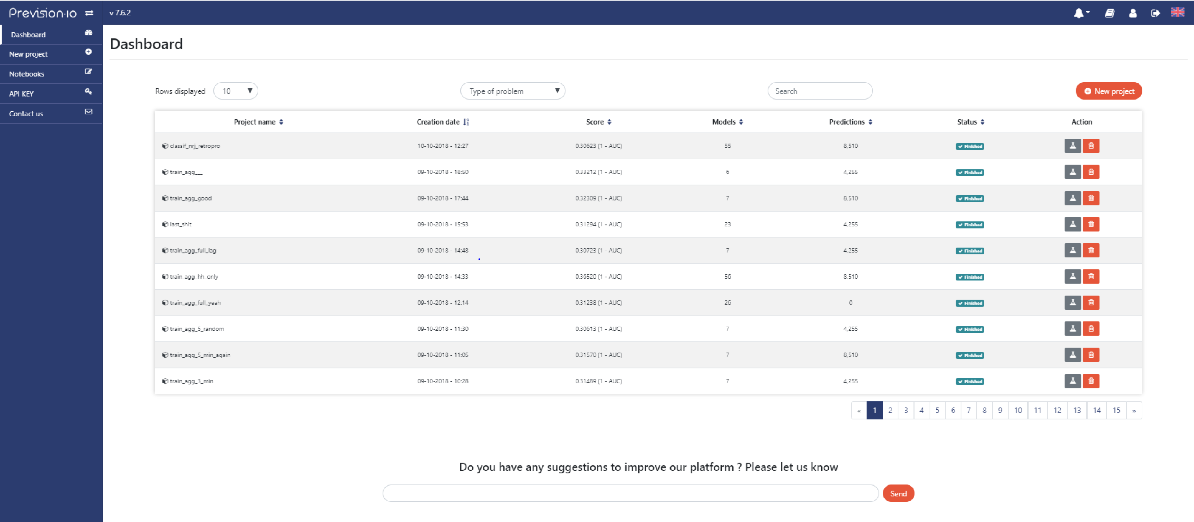This screenshot has width=1194, height=522.
Task: Toggle the sidebar collapse arrows icon
Action: [89, 13]
